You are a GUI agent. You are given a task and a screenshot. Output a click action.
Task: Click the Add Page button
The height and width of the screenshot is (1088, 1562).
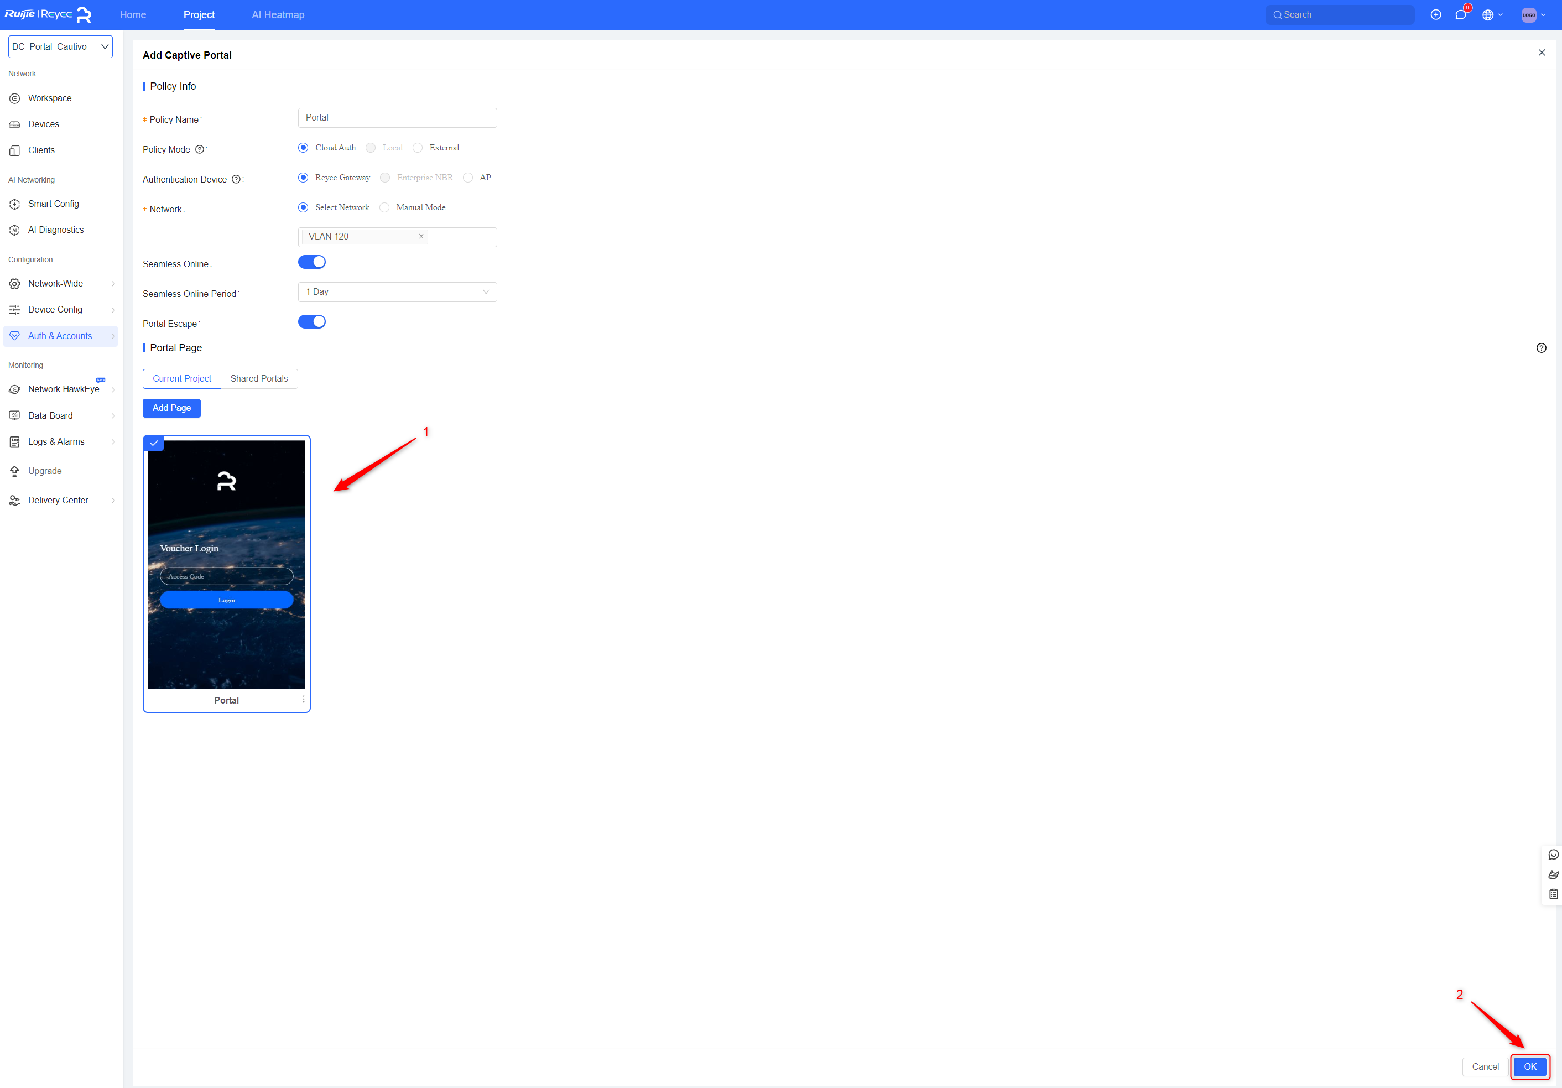(171, 408)
